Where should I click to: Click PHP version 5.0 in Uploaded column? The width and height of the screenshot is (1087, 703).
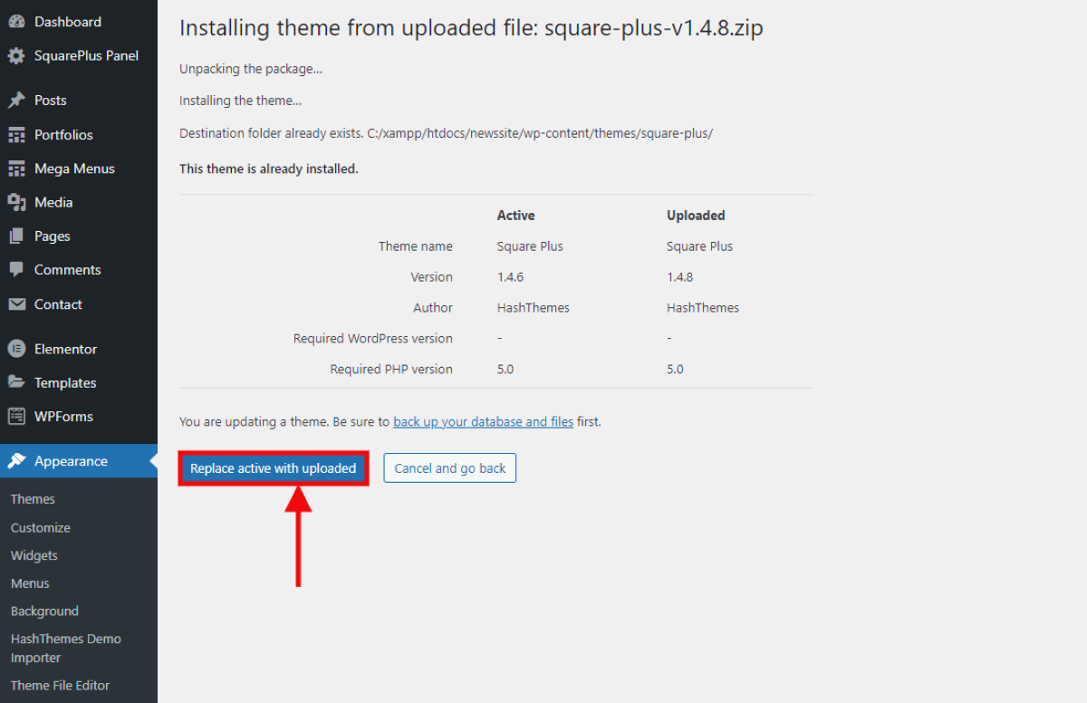click(675, 370)
